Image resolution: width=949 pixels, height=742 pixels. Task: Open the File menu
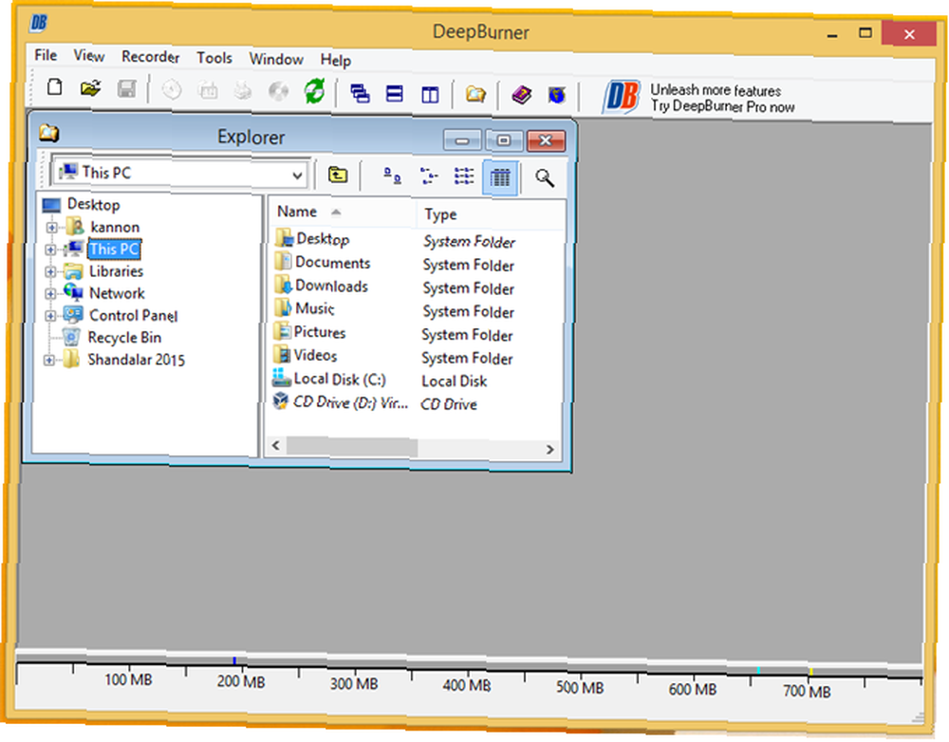(46, 55)
